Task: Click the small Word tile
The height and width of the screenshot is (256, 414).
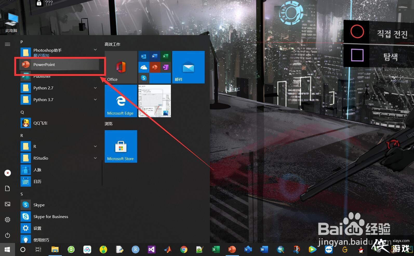Action: [x=155, y=56]
